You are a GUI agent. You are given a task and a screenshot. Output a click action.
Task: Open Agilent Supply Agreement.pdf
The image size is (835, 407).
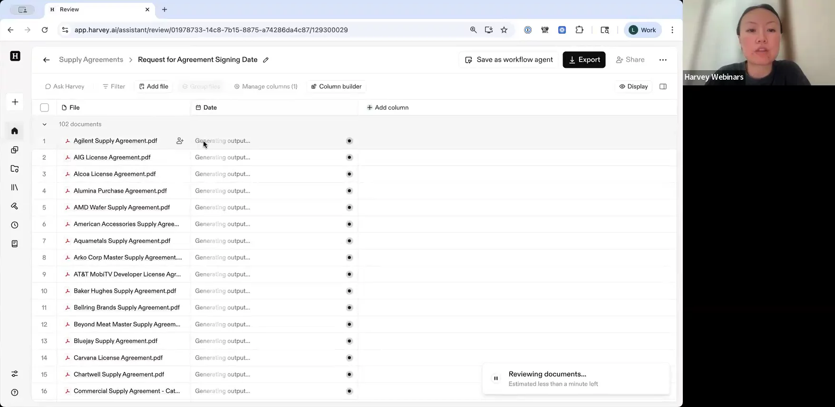pyautogui.click(x=116, y=141)
